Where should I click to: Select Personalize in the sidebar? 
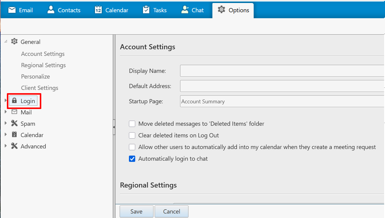tap(36, 76)
